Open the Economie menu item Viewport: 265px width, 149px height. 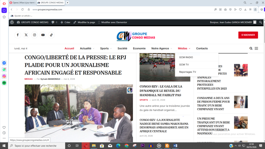tap(139, 48)
